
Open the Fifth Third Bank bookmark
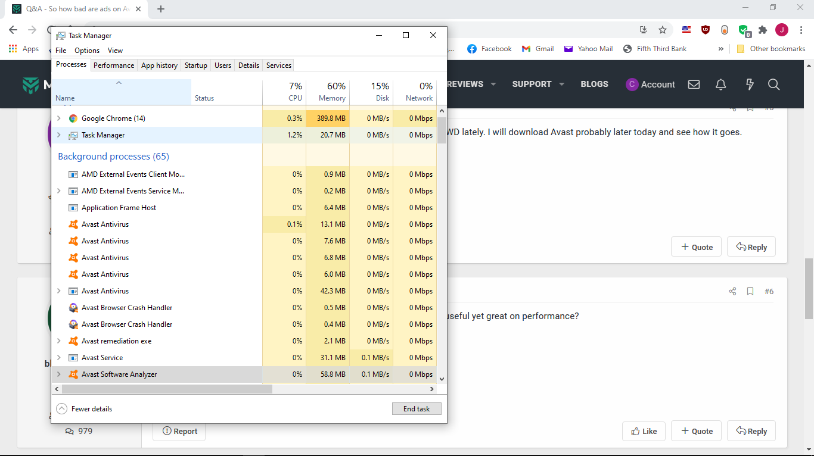pyautogui.click(x=655, y=49)
